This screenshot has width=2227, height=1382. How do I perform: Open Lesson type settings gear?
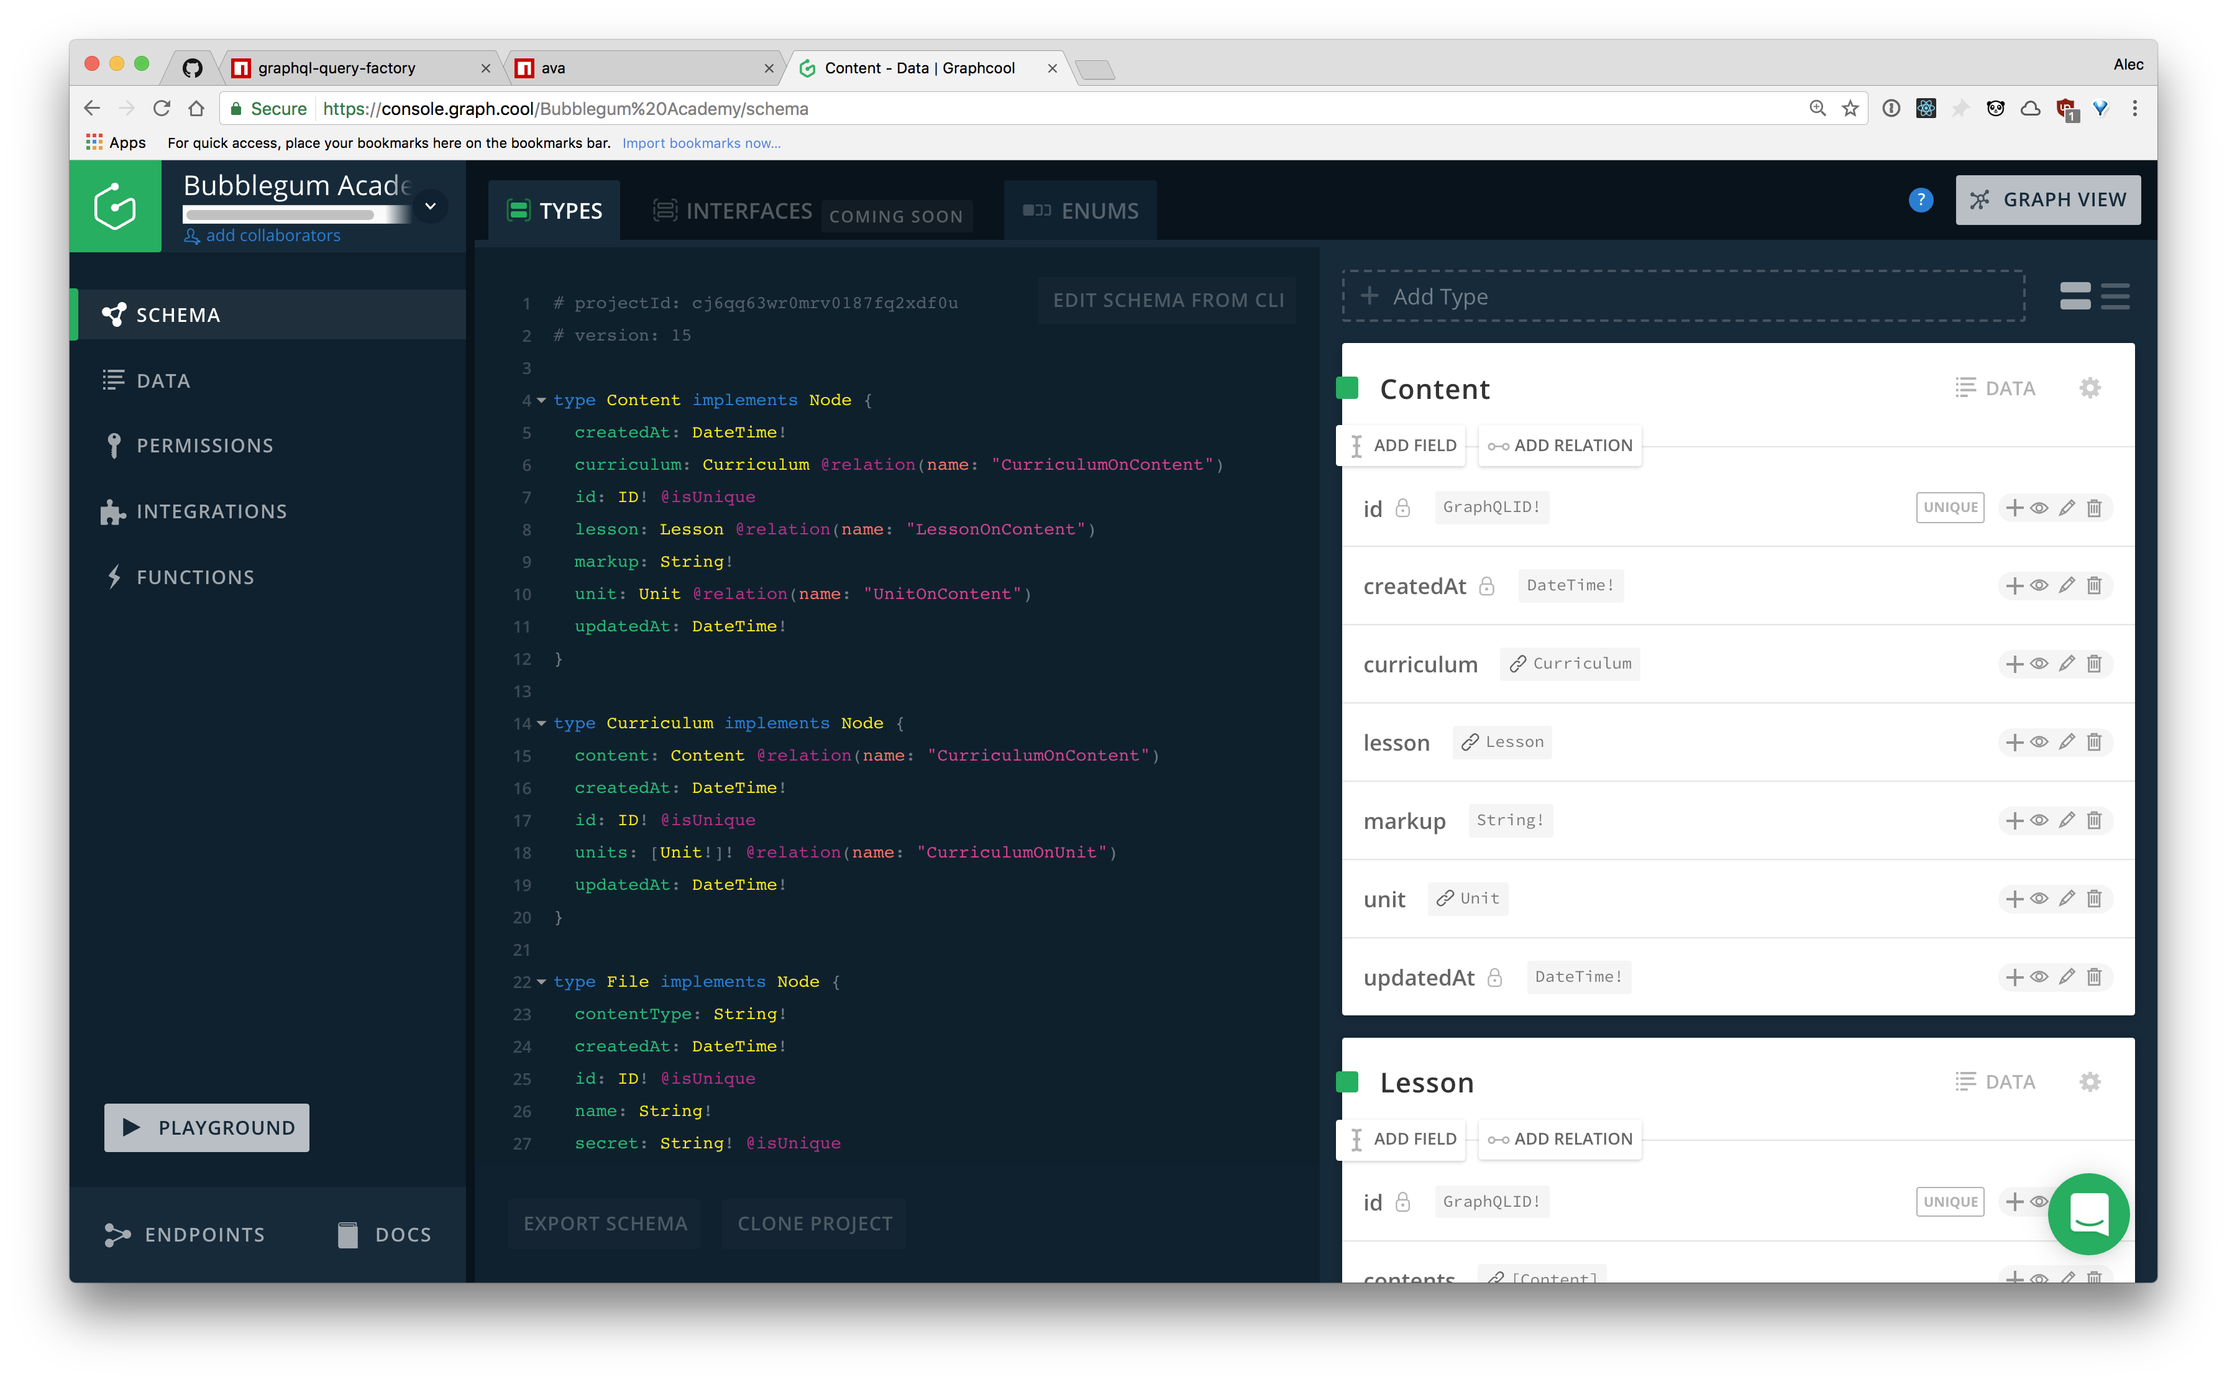tap(2089, 1081)
